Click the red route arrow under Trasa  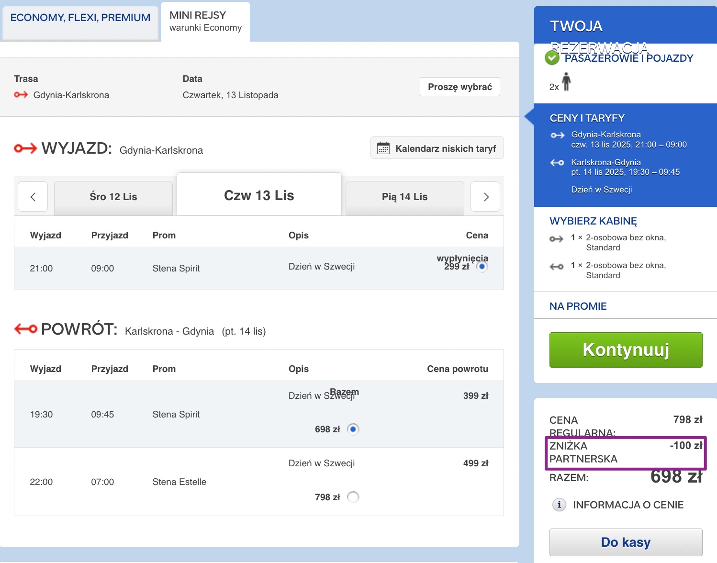(21, 95)
